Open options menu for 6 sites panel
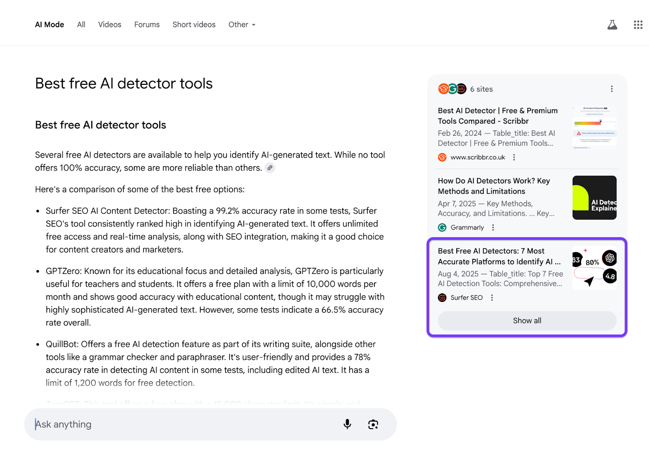This screenshot has width=649, height=455. (612, 89)
